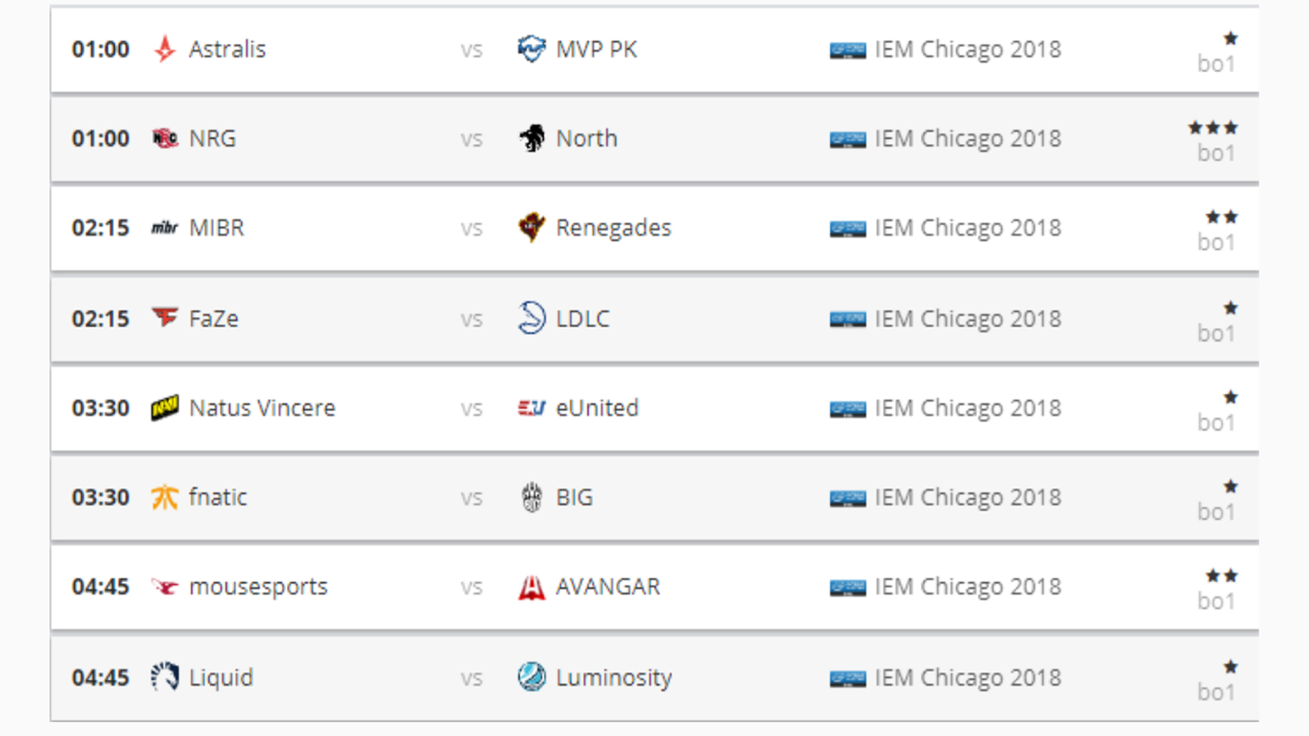Click the Natus Vincere team logo
Viewport: 1309px width, 736px height.
[x=165, y=408]
